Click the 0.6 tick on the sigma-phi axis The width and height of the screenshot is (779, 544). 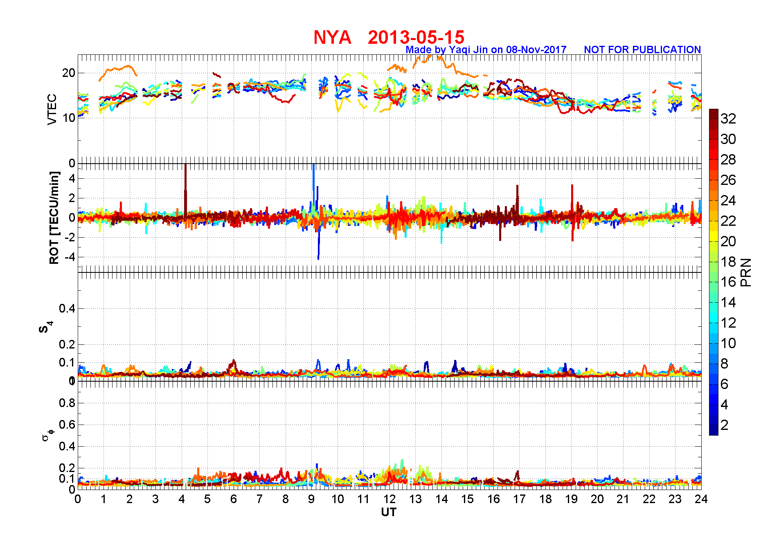[67, 425]
